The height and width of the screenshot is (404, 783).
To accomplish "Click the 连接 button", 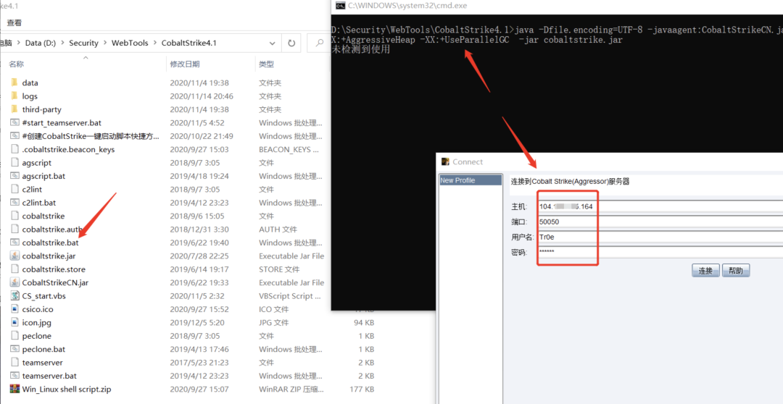I will [x=705, y=271].
